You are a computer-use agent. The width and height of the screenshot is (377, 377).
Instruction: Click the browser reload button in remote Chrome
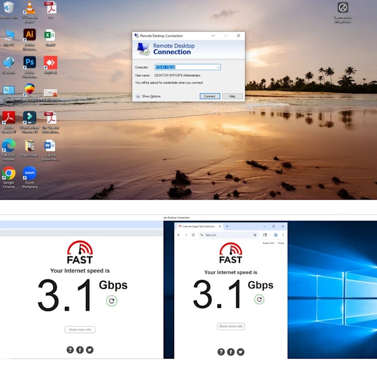click(x=193, y=235)
